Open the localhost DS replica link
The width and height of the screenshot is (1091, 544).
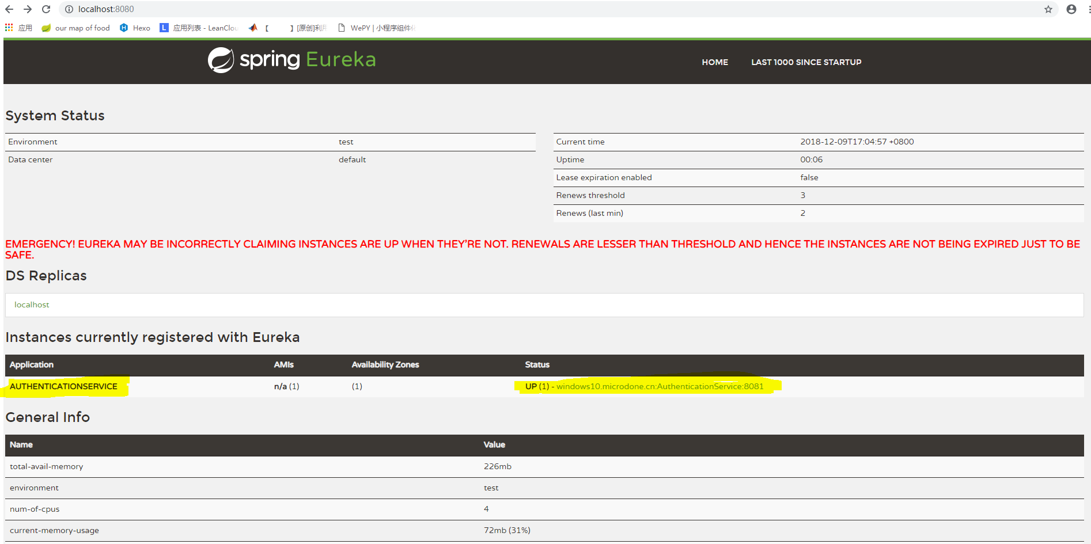click(32, 305)
